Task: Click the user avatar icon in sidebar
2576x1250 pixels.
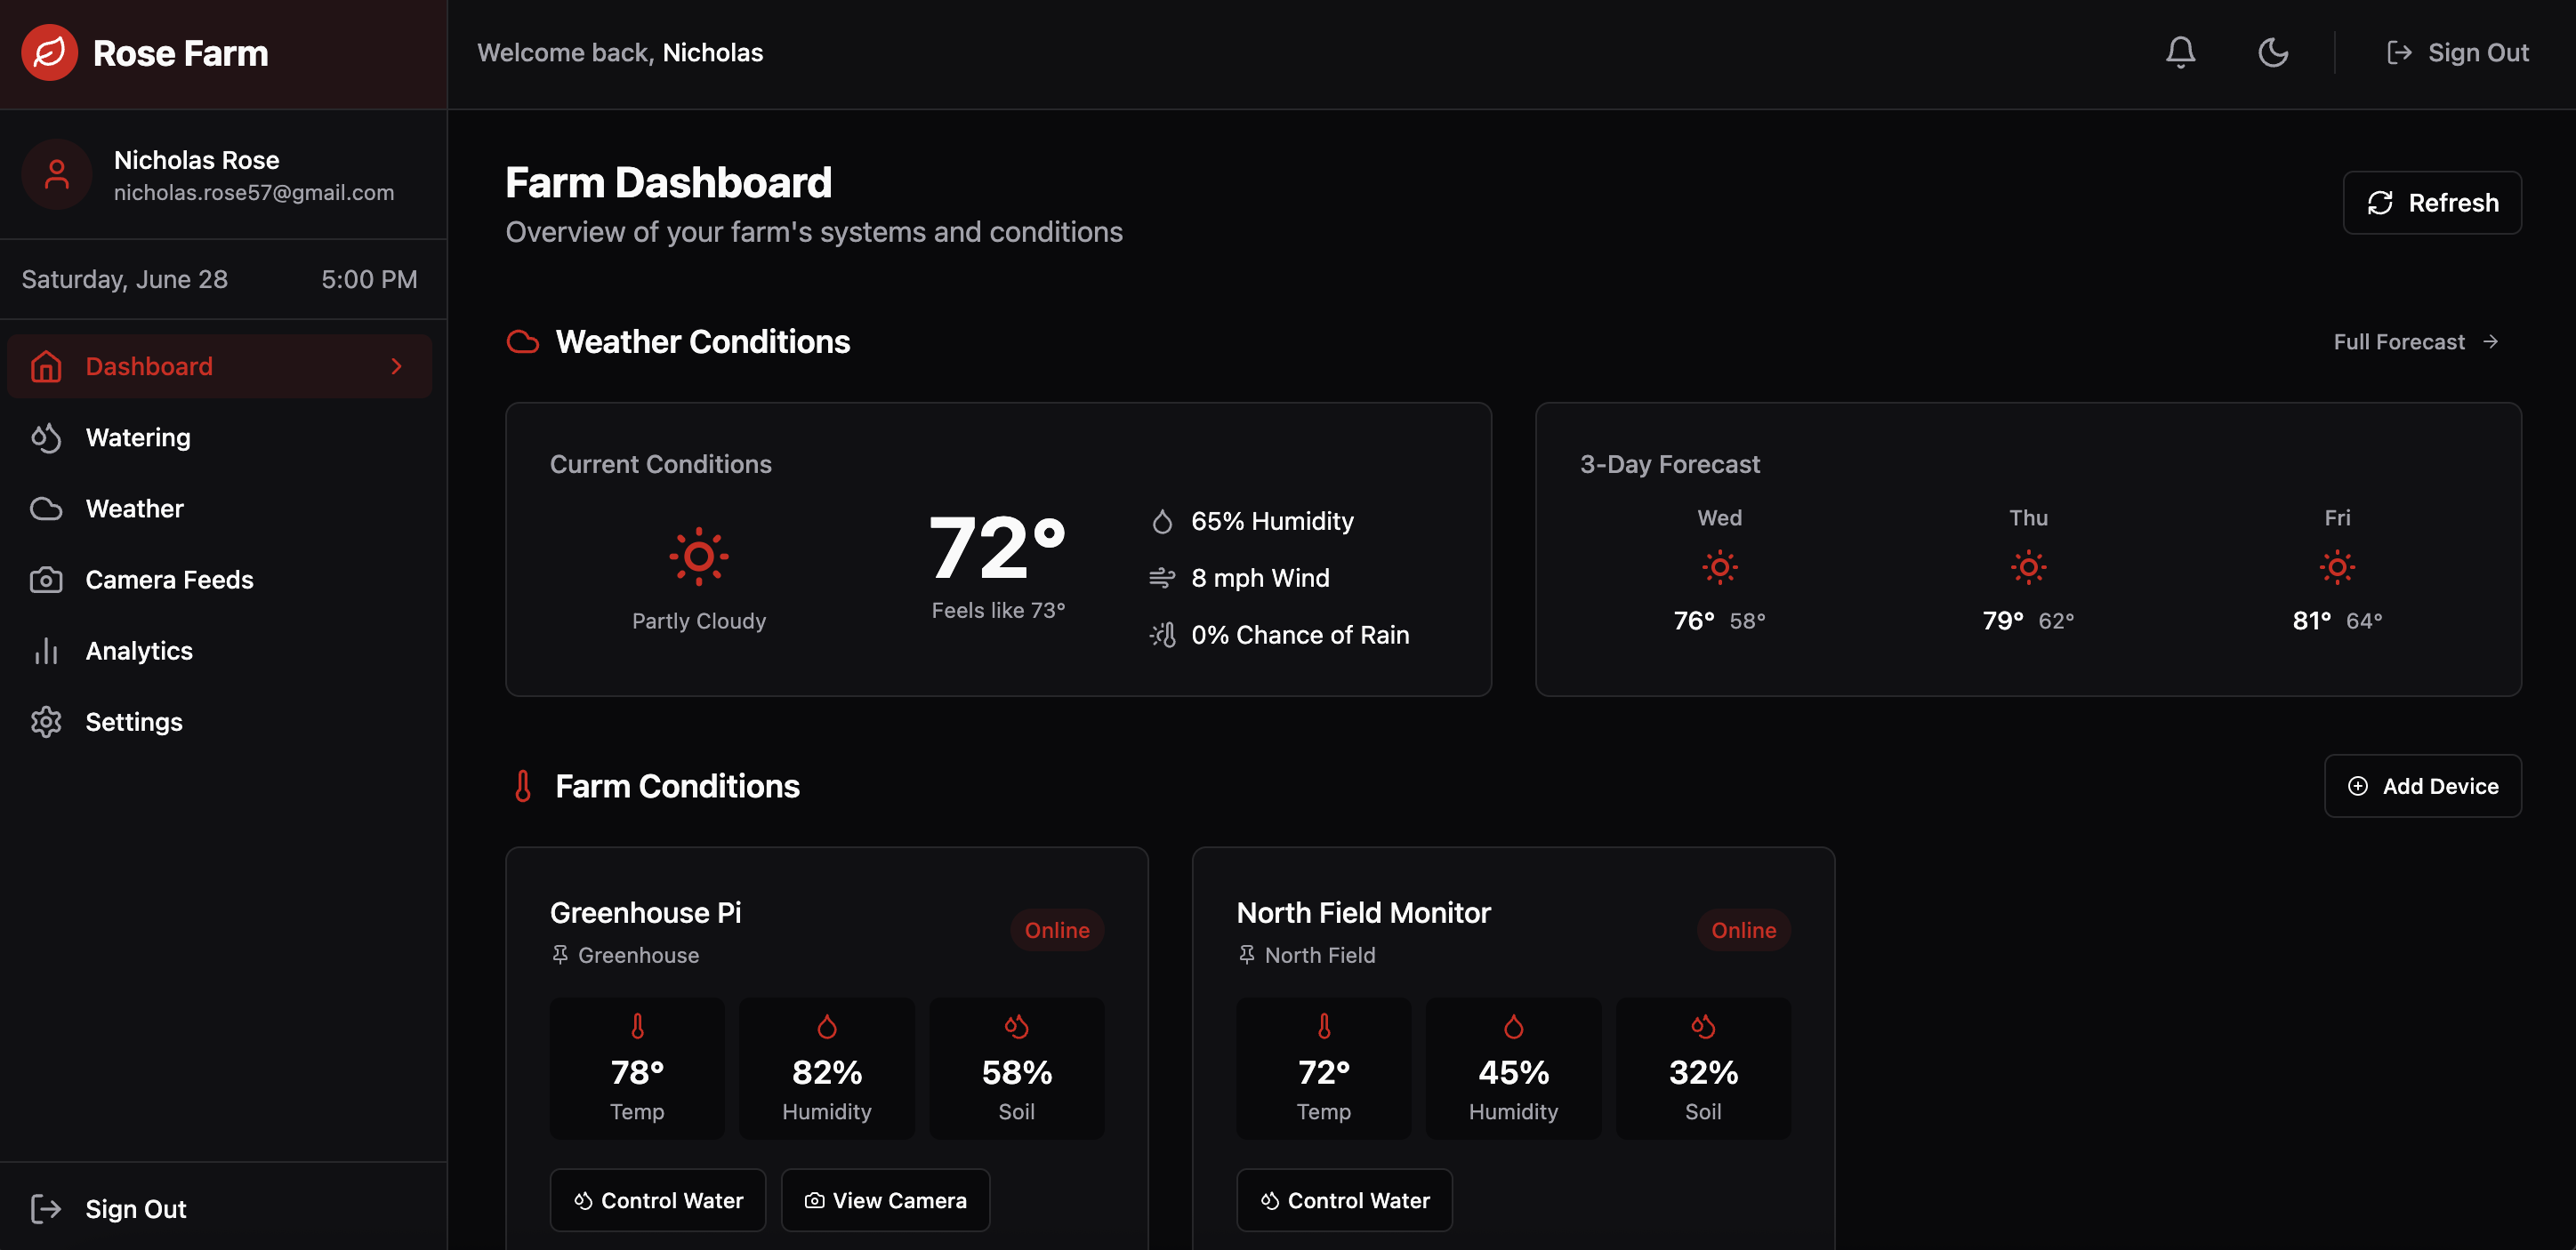Action: pyautogui.click(x=57, y=175)
